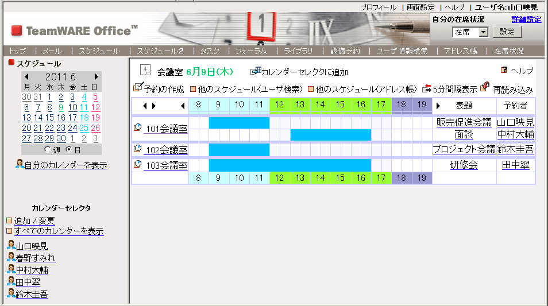The image size is (548, 306).
Task: Select the 日 (day) radio button
Action: [x=70, y=149]
